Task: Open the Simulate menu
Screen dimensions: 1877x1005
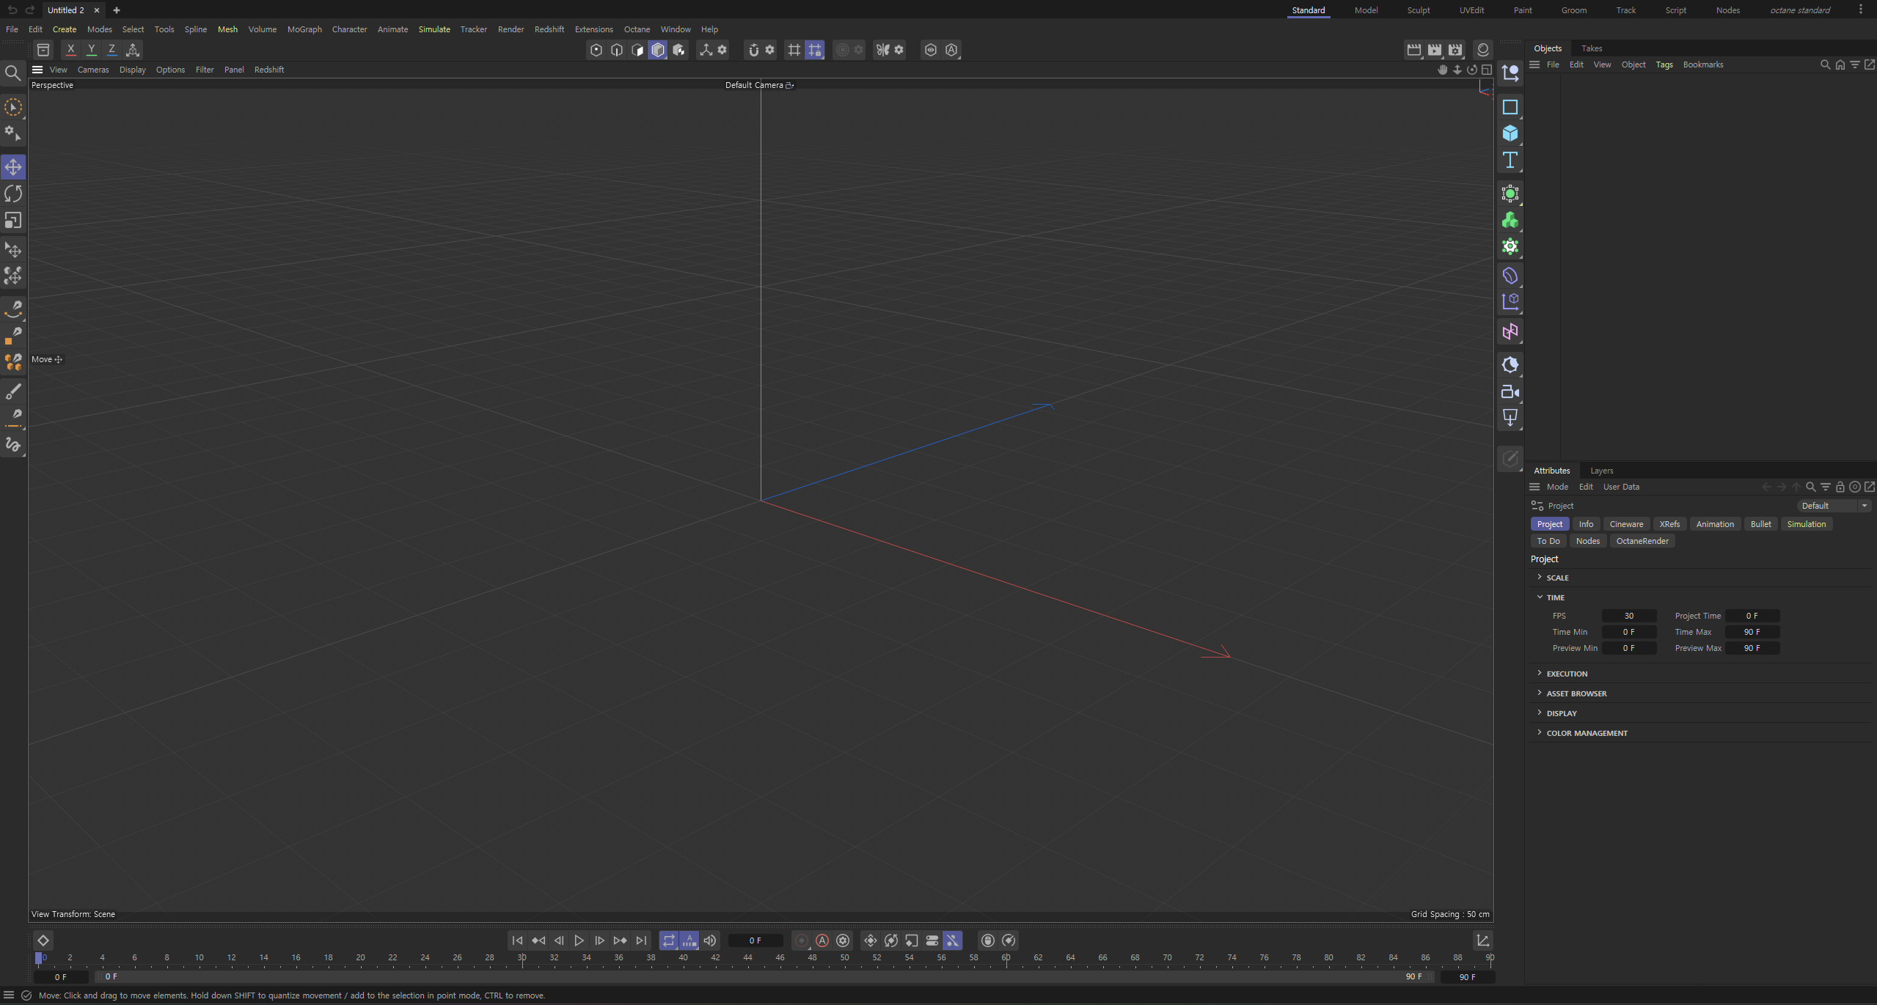Action: coord(434,29)
